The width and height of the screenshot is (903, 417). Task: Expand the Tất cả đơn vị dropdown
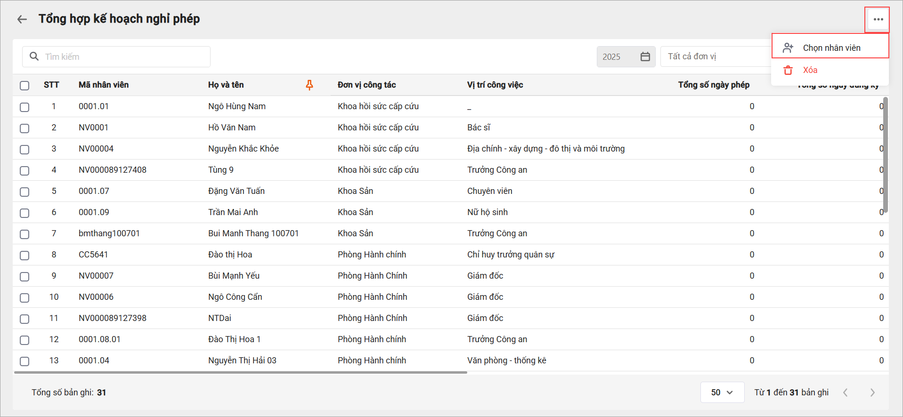click(716, 56)
